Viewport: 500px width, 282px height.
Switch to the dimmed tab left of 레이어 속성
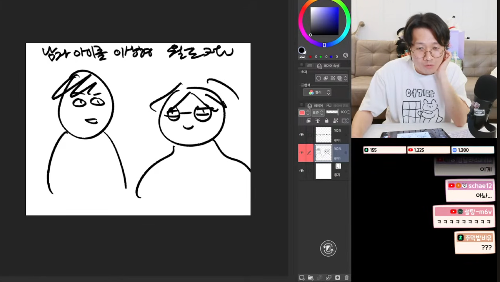(310, 66)
